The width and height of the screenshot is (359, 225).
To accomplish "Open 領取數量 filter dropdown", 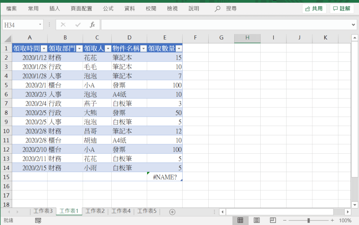I will tap(179, 48).
